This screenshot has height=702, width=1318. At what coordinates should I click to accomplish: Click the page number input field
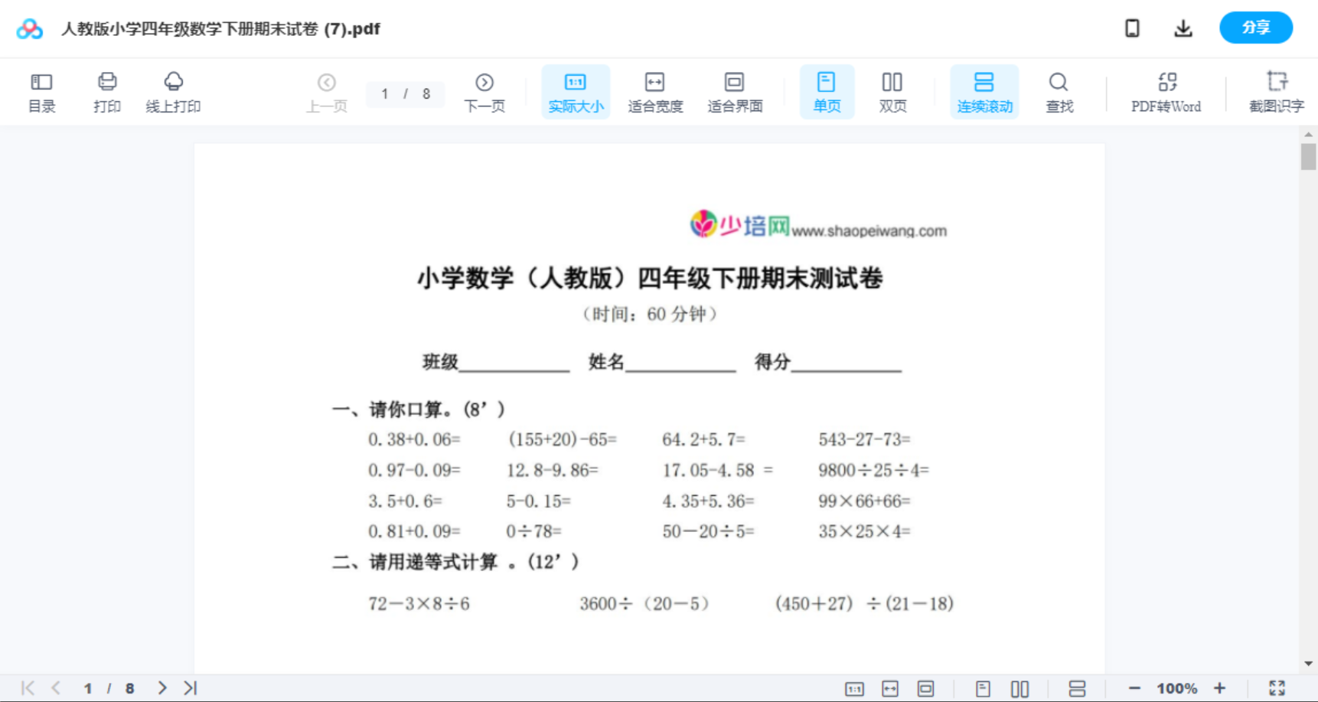coord(392,94)
